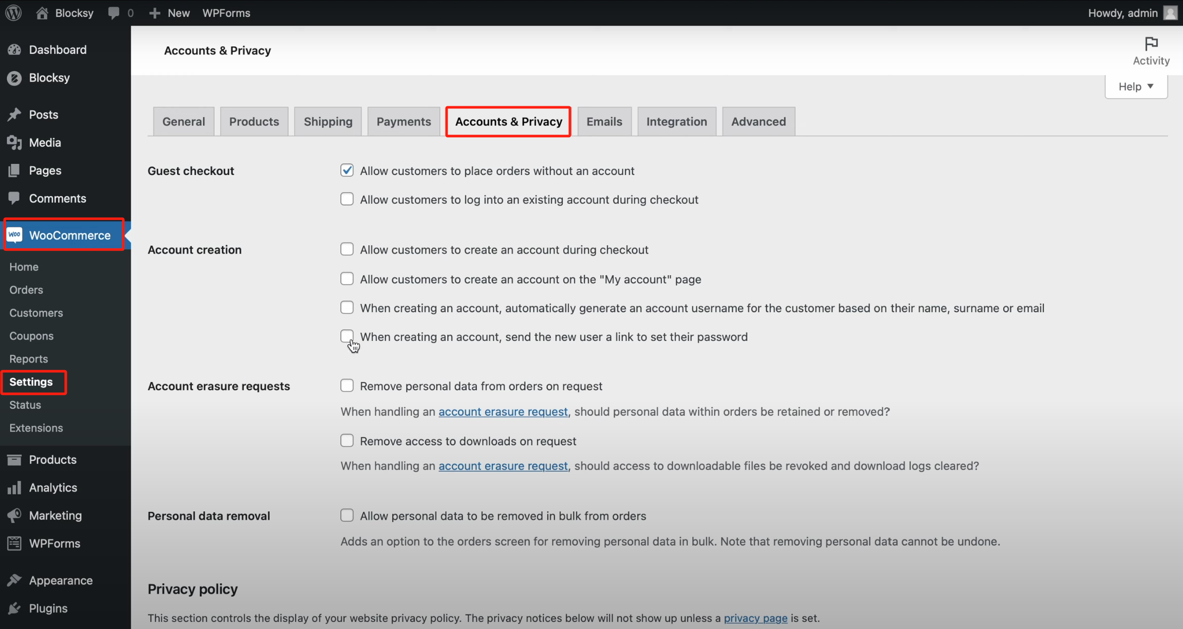Check Remove access to downloads on request

347,441
